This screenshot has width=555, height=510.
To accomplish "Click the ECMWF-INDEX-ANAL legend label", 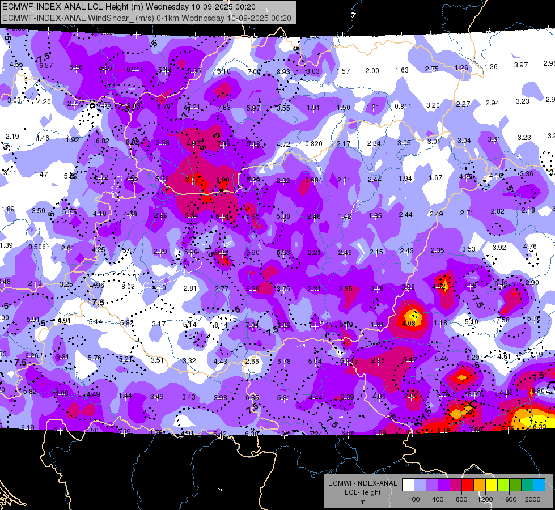I will point(362,483).
